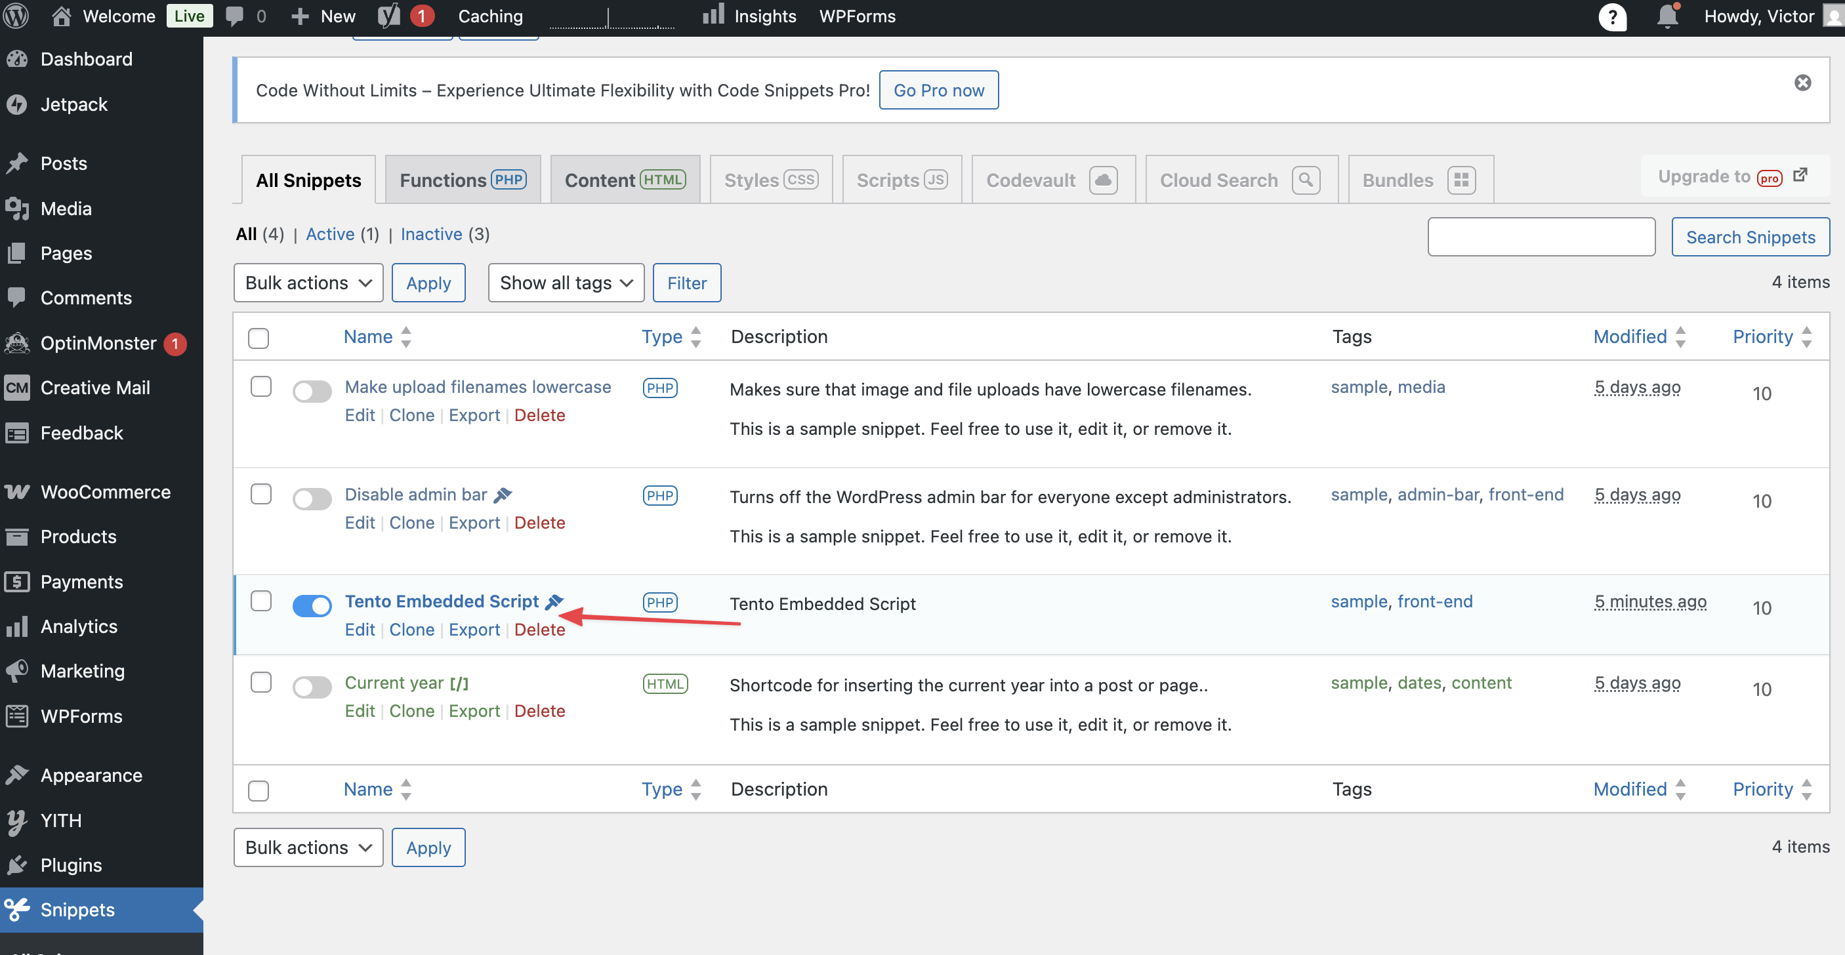Dismiss the Go Pro notice
Image resolution: width=1845 pixels, height=955 pixels.
coord(1802,83)
